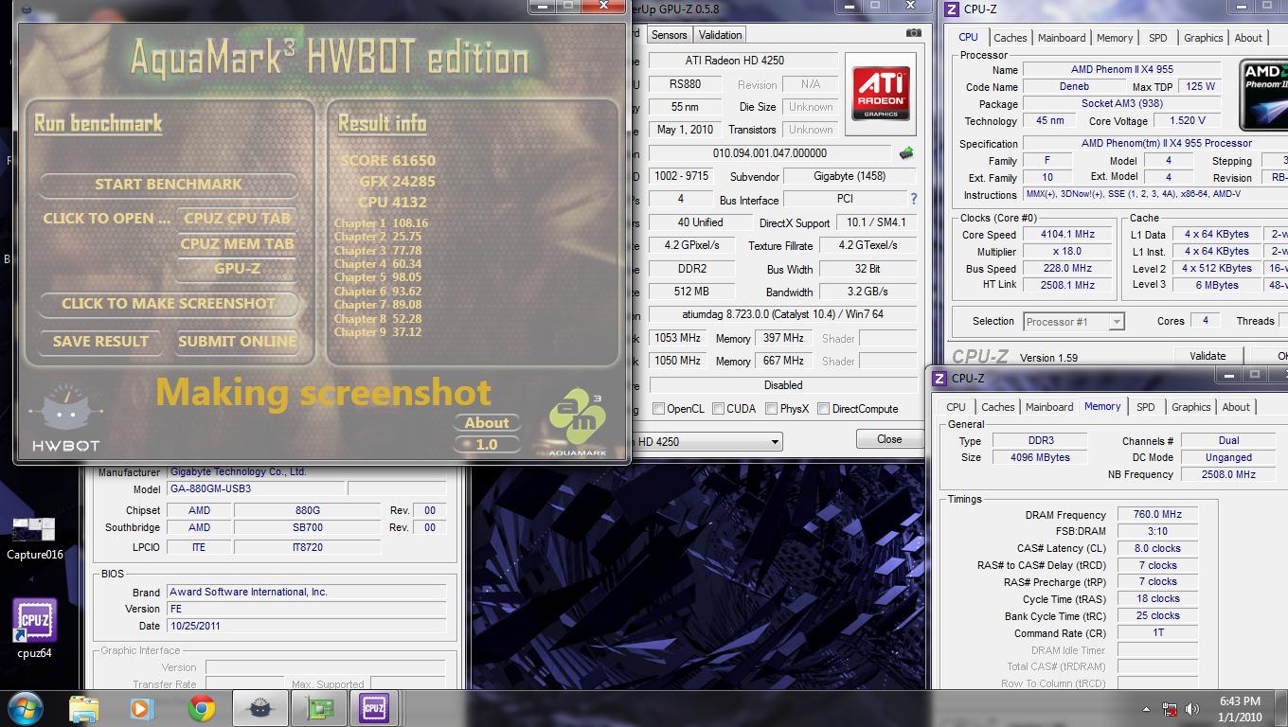
Task: Open Caches tab in top CPU-Z window
Action: tap(1010, 38)
